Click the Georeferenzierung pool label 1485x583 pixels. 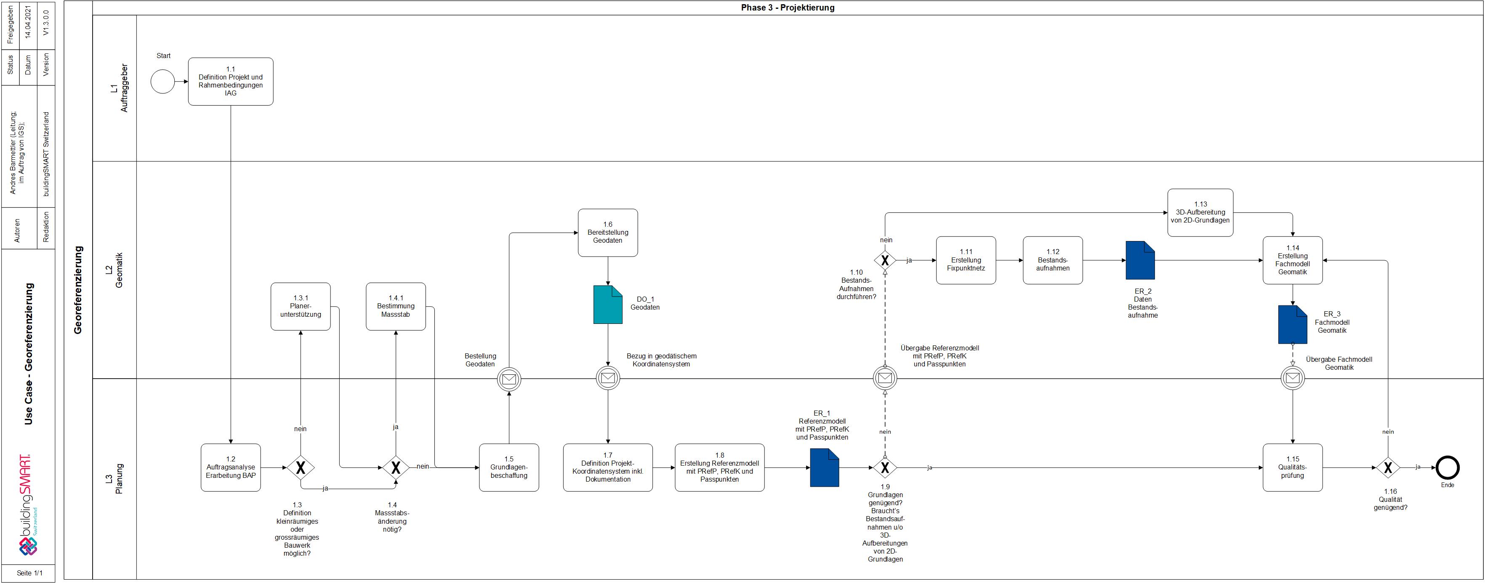(x=78, y=290)
